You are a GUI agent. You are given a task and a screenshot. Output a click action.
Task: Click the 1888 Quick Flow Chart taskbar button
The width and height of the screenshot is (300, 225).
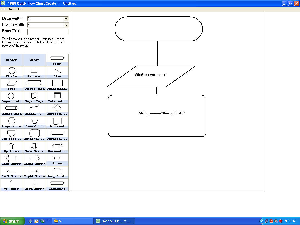tap(114, 221)
